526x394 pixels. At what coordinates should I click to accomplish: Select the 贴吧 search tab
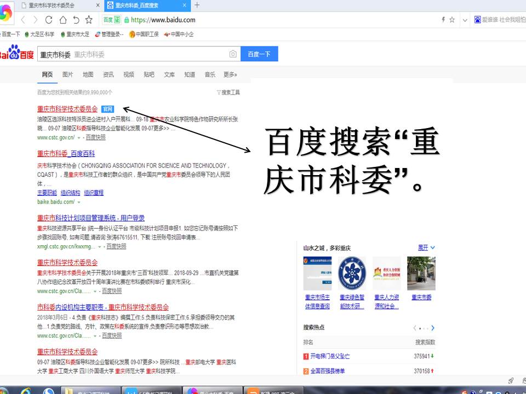(x=149, y=74)
